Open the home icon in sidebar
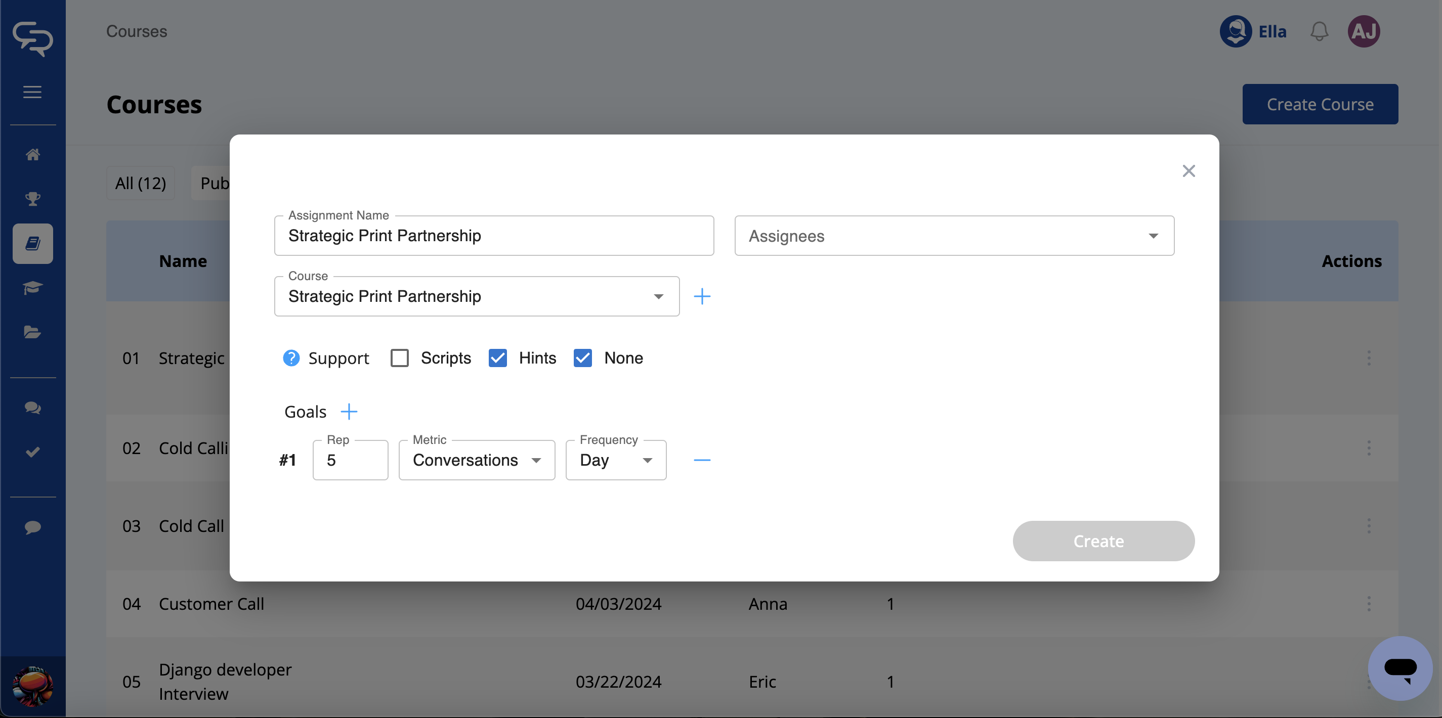This screenshot has height=718, width=1442. (x=32, y=154)
